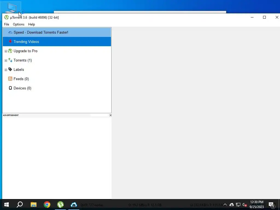Viewport: 280px width, 210px height.
Task: Select the Labels sidebar item
Action: 19,69
